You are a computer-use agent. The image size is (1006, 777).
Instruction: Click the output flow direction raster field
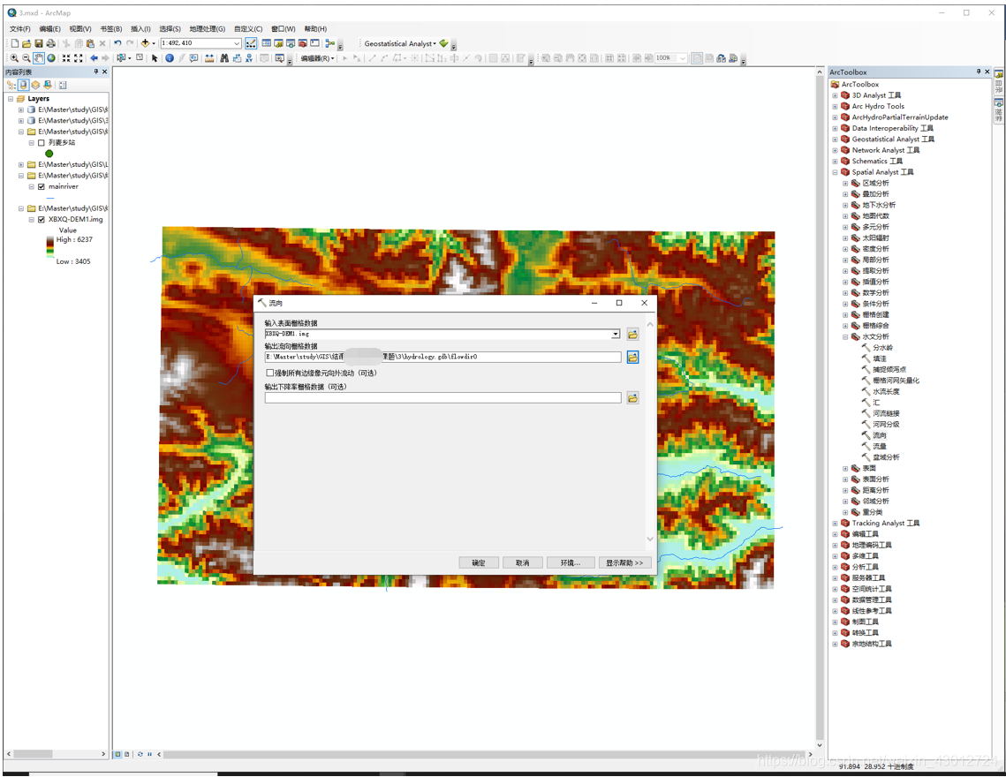click(x=442, y=357)
